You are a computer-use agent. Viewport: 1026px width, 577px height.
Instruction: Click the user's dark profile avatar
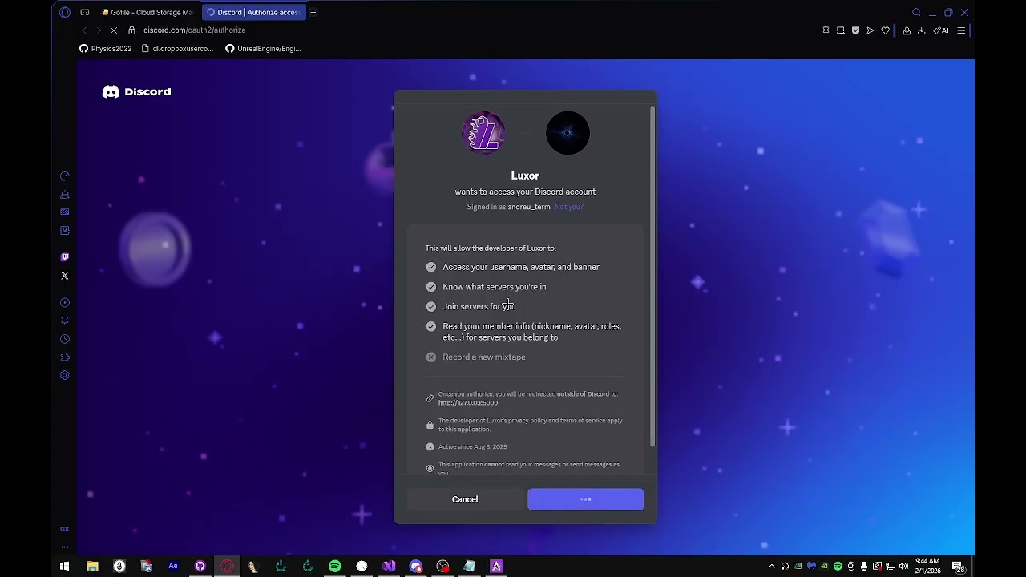point(568,133)
